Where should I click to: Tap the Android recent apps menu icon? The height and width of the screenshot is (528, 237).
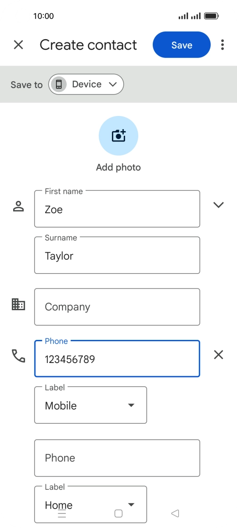[x=62, y=513]
